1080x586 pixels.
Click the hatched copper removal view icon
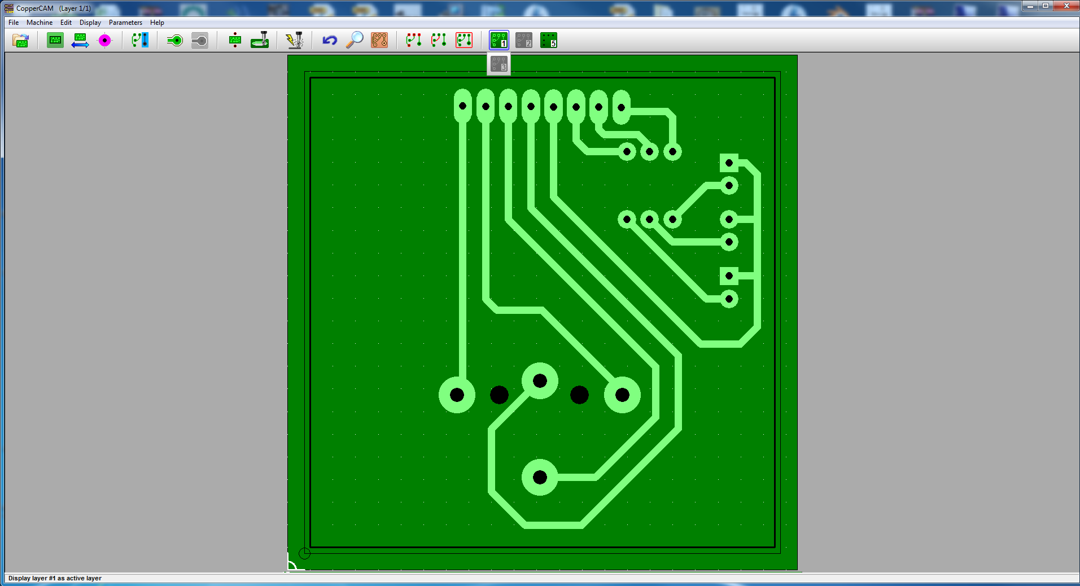click(x=200, y=40)
